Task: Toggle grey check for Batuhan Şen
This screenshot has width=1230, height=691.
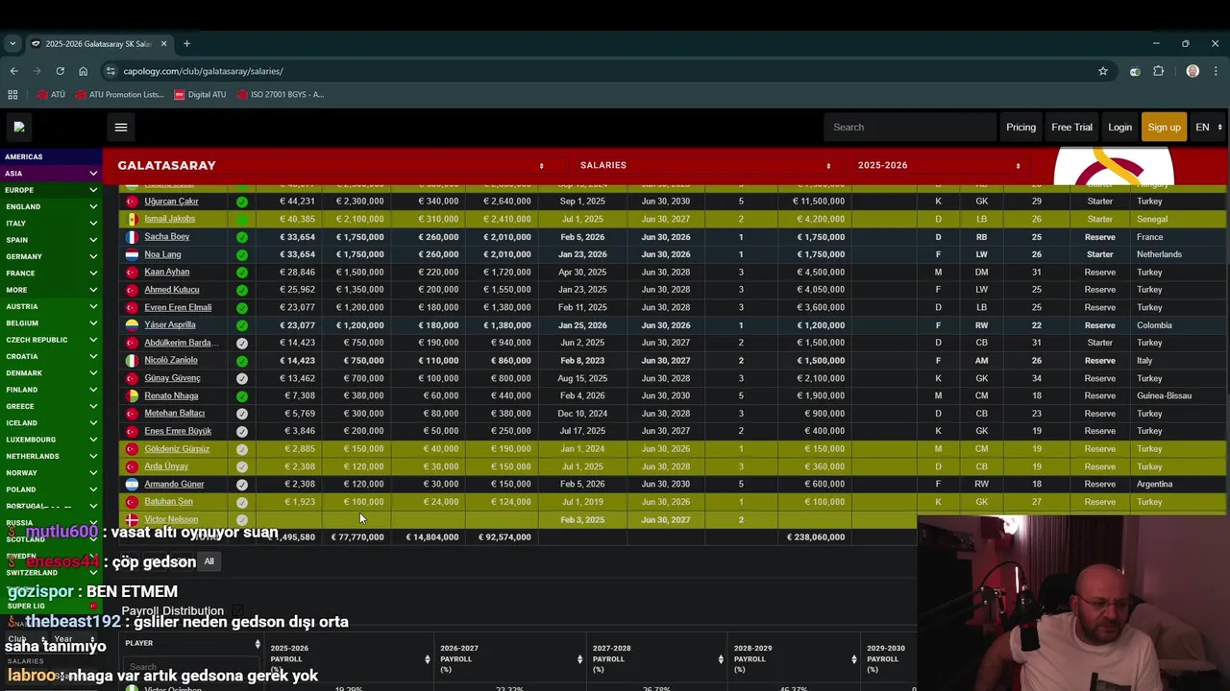Action: 242,502
